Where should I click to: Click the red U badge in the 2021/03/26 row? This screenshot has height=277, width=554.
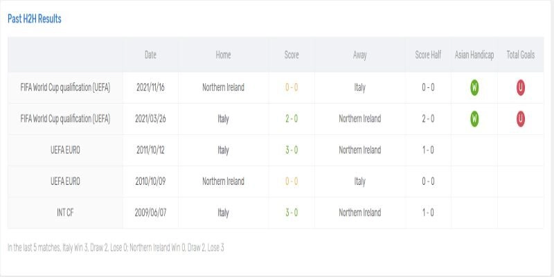(x=520, y=119)
